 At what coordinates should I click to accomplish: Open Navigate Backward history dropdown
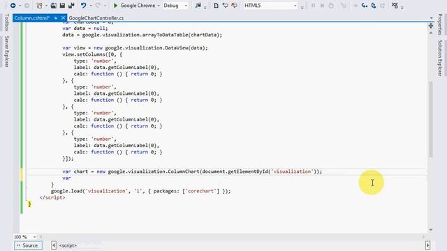(x=20, y=6)
